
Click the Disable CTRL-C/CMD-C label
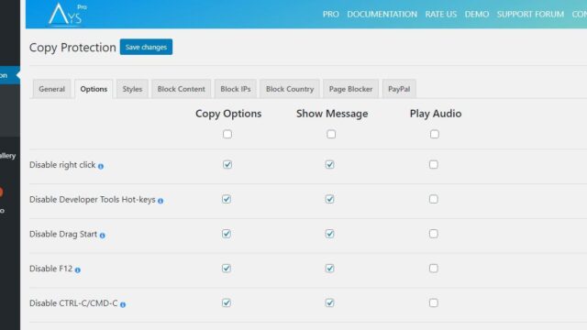pos(73,303)
